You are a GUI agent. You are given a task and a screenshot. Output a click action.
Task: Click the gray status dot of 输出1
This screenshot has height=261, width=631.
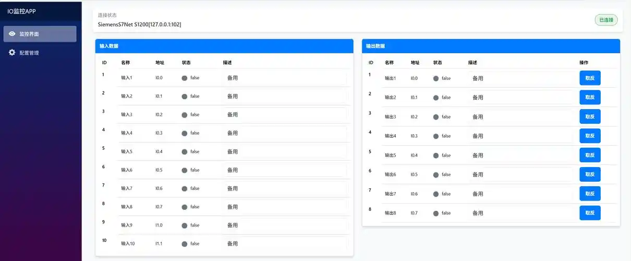436,78
